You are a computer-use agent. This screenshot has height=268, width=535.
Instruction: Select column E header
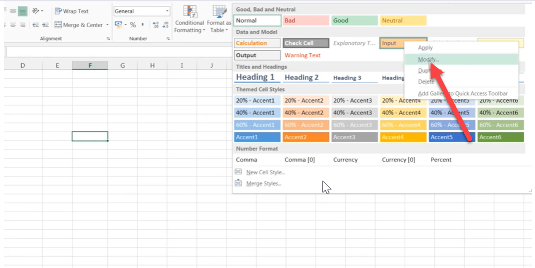pos(57,65)
